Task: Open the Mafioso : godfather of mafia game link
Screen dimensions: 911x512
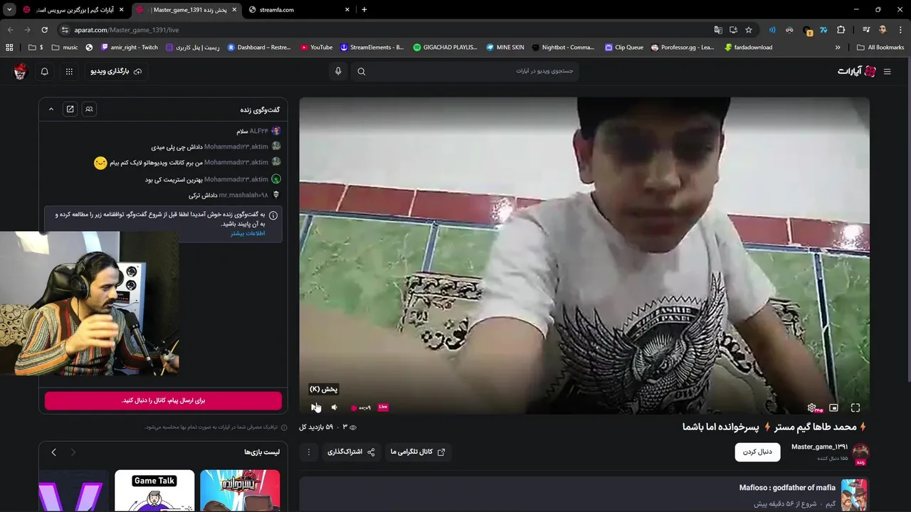Action: (787, 488)
